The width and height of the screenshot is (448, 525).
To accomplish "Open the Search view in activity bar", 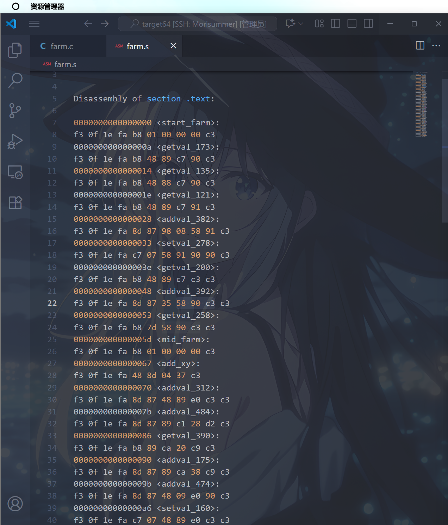I will [15, 80].
